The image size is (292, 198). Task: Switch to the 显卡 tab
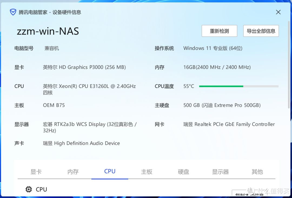coord(36,172)
